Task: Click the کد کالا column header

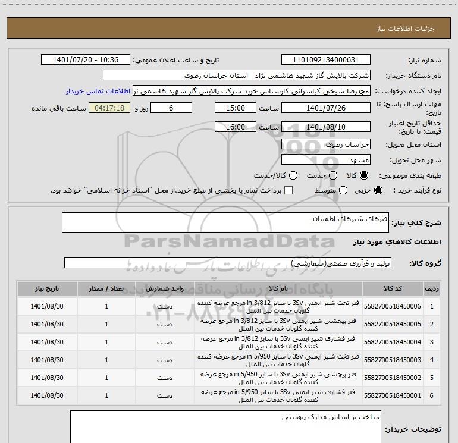Action: point(393,289)
